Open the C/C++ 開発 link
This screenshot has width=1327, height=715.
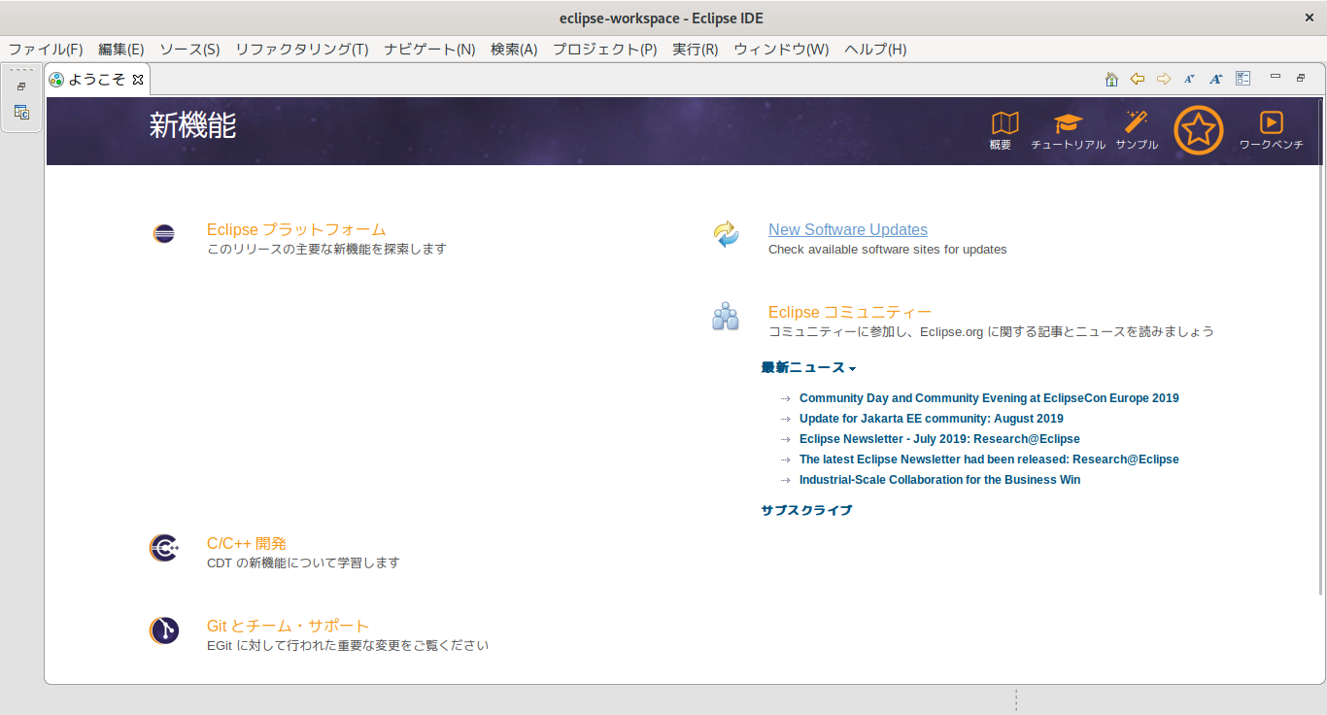247,544
